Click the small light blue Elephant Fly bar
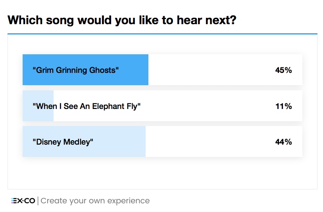The height and width of the screenshot is (212, 323). click(38, 106)
